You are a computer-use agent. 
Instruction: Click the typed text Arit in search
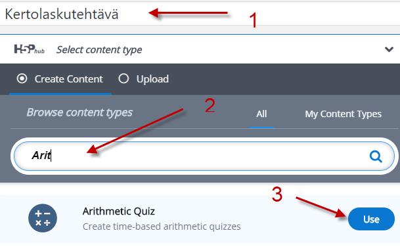tap(41, 155)
